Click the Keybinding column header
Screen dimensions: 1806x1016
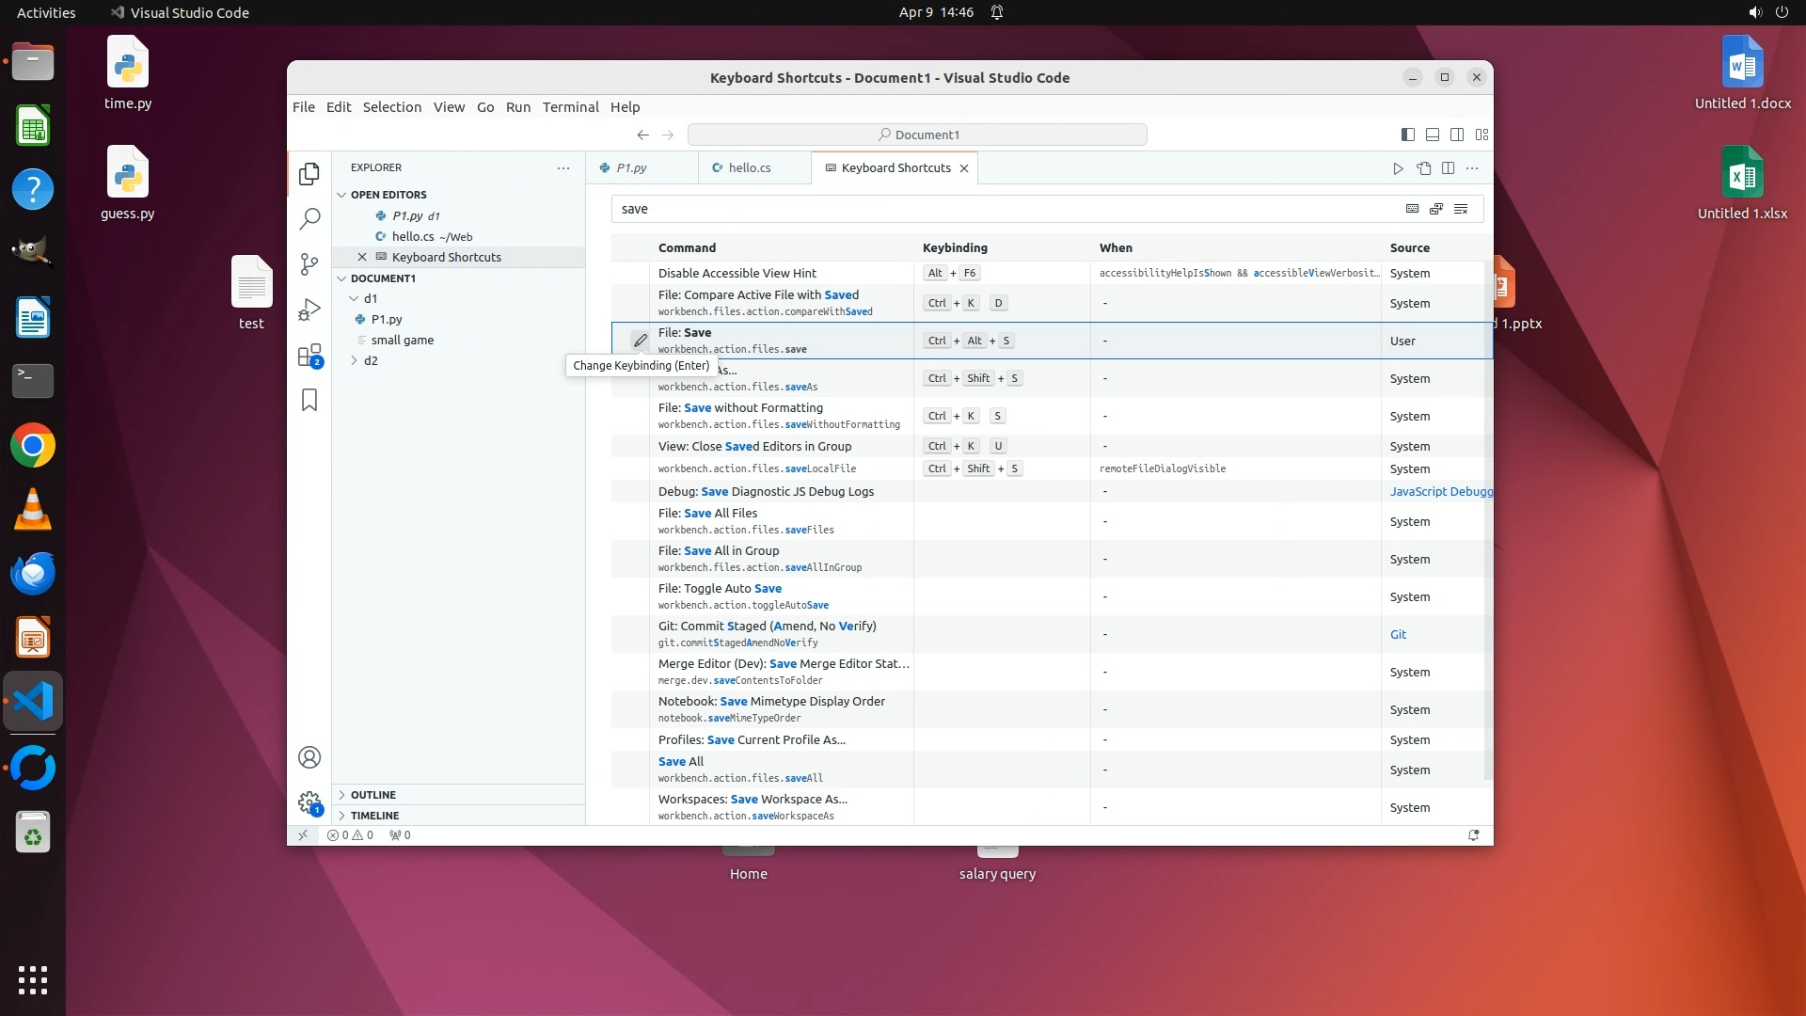tap(955, 247)
